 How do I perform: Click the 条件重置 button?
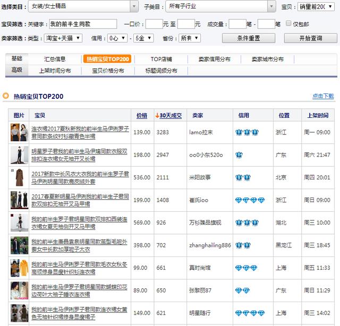pyautogui.click(x=249, y=38)
